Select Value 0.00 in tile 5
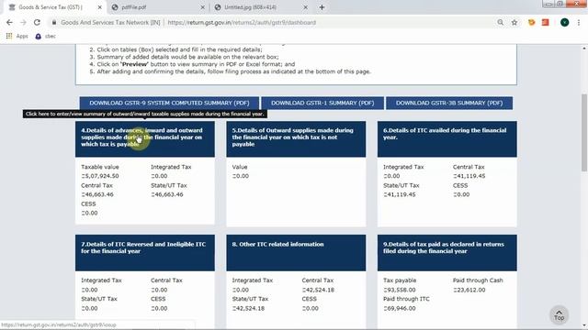 241,176
